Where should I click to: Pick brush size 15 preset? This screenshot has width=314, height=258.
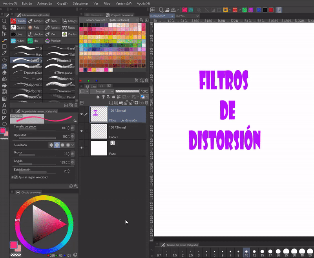[262, 253]
